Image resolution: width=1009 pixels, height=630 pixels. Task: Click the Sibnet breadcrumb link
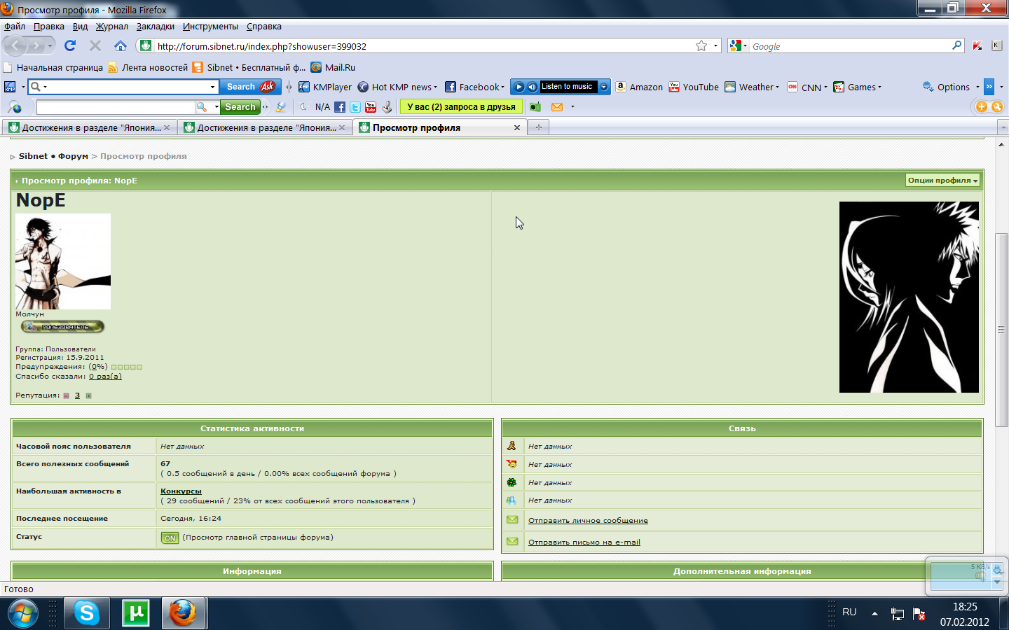[x=33, y=156]
